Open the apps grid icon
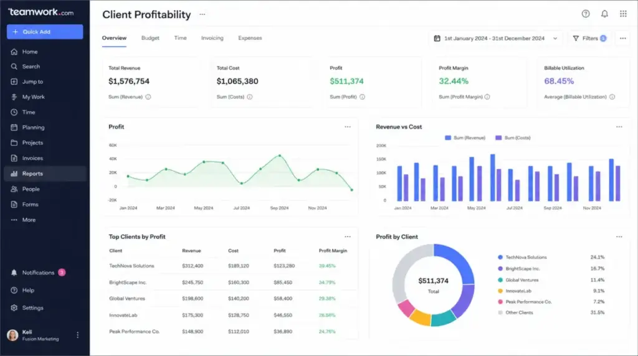The width and height of the screenshot is (638, 356). coord(623,14)
